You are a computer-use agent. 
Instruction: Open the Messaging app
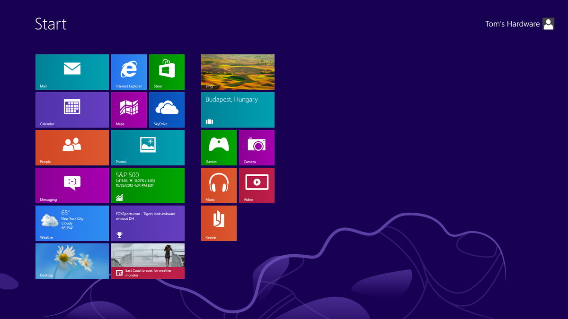click(x=71, y=185)
